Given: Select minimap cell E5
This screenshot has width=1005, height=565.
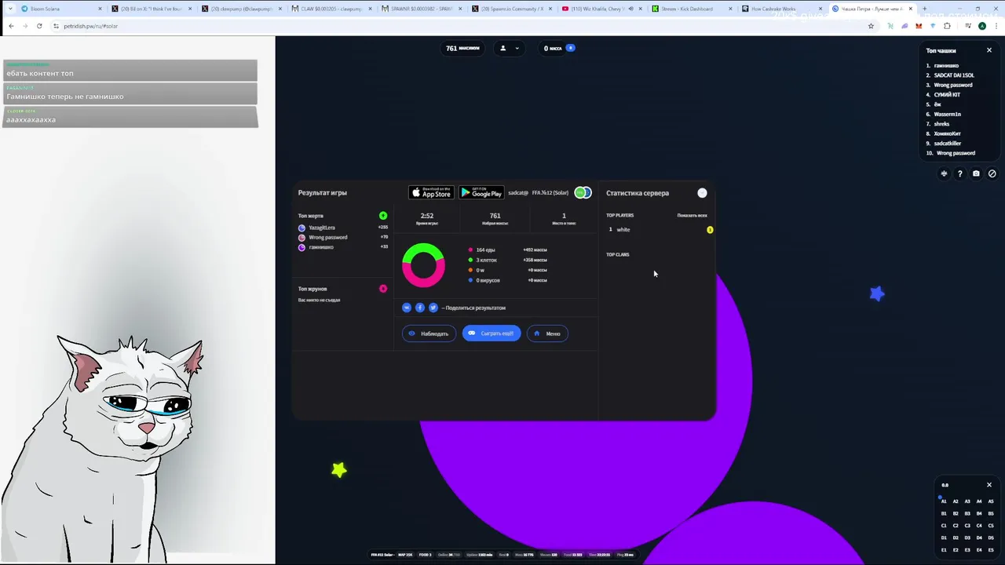Looking at the screenshot, I should 991,550.
